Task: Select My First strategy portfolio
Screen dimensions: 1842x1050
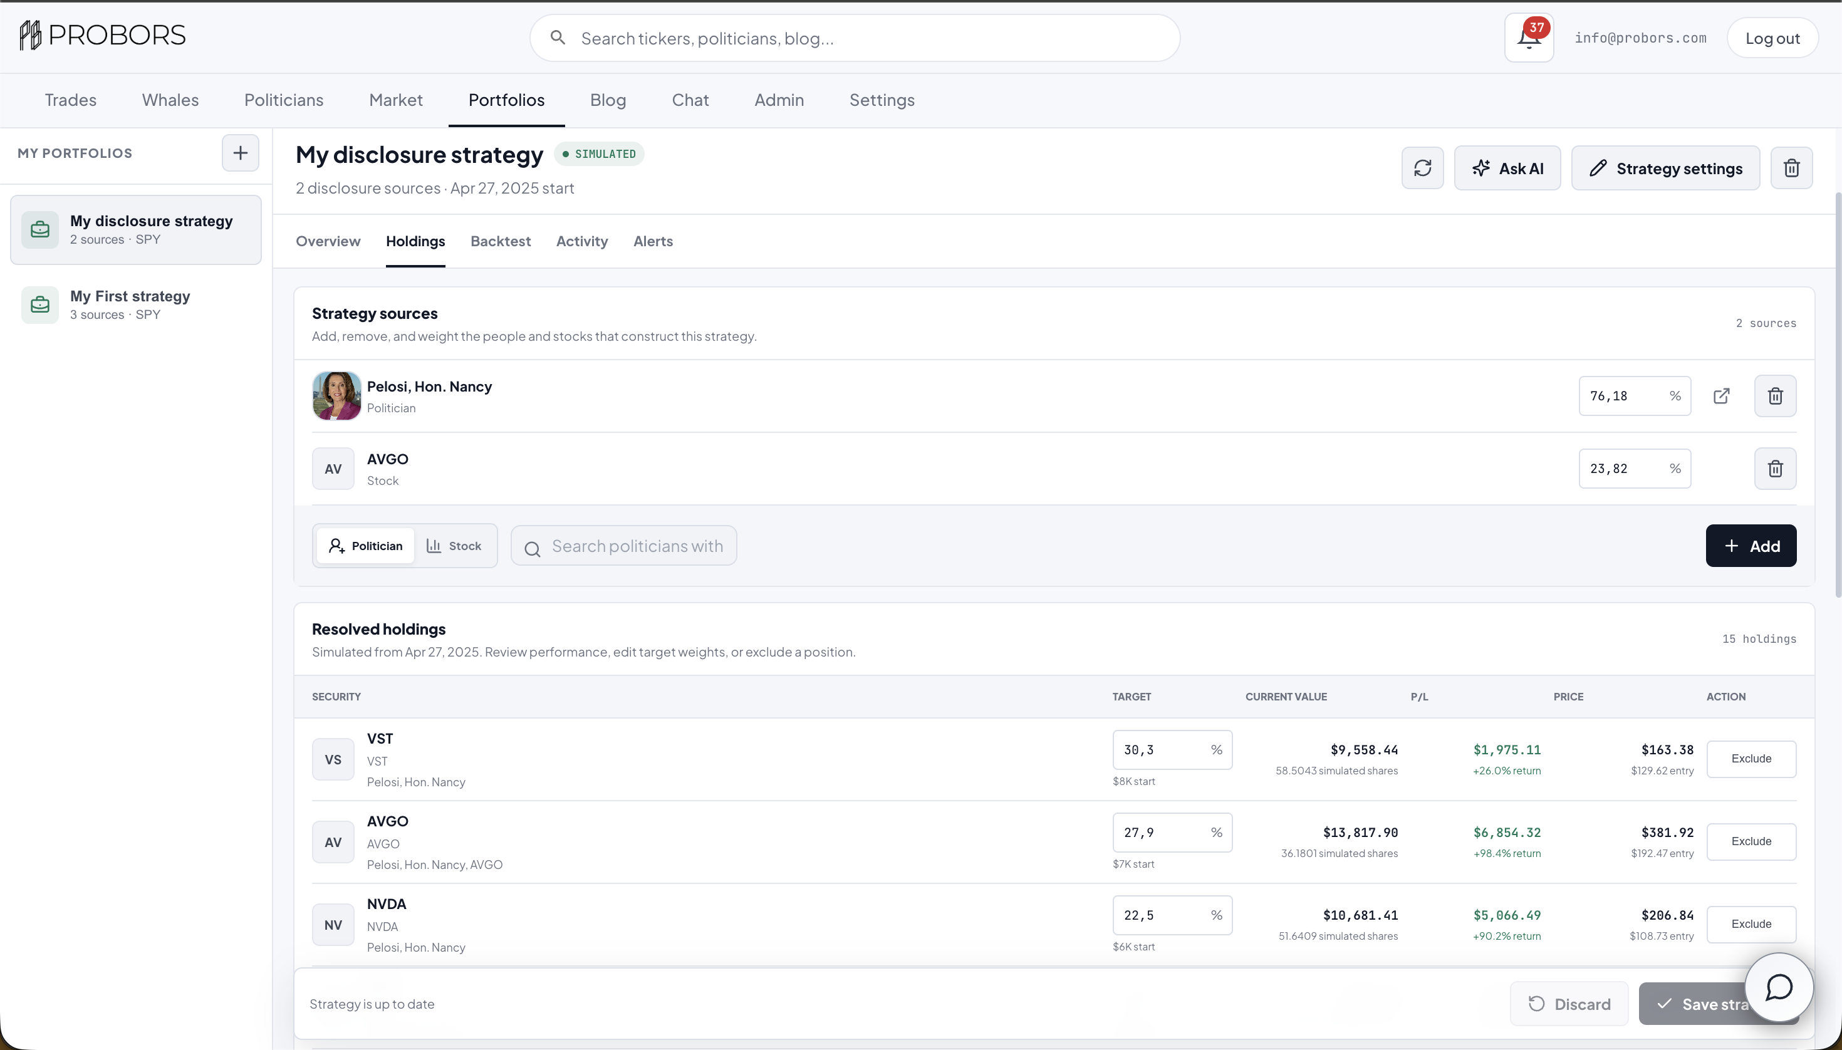Action: [x=135, y=305]
